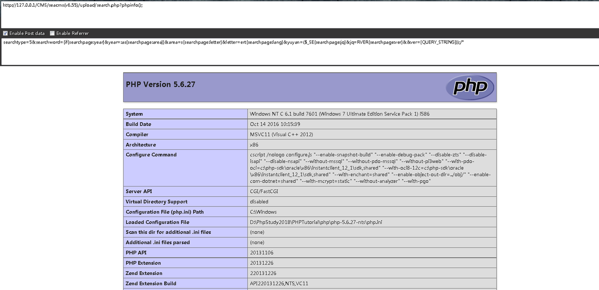Click the Build Date value Oct 14 2016
The width and height of the screenshot is (599, 290).
coord(274,124)
